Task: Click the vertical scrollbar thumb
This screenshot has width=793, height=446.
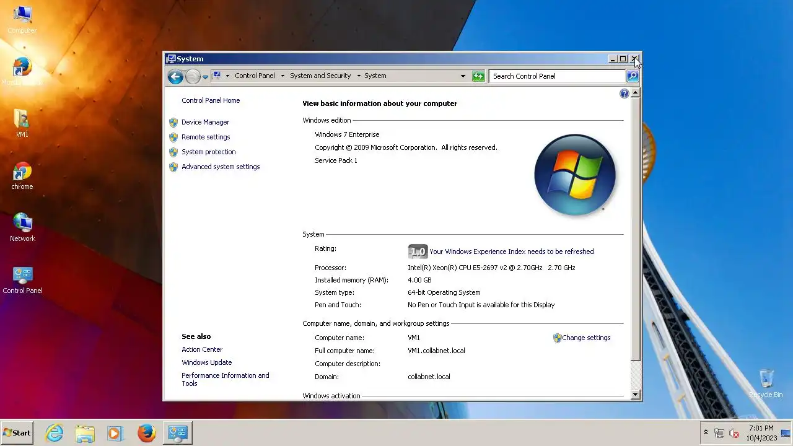Action: click(635, 229)
